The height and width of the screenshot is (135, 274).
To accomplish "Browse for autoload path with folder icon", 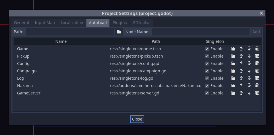I will click(119, 32).
